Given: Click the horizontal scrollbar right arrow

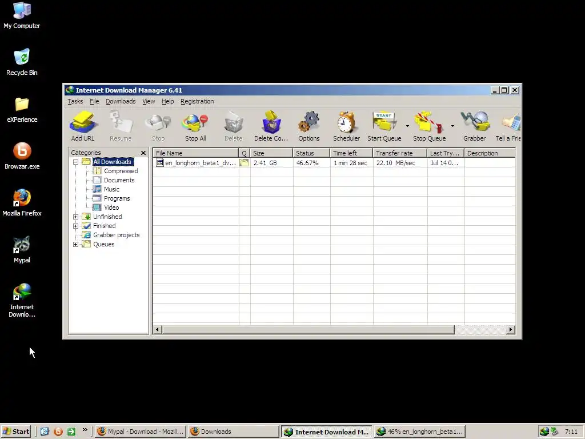Looking at the screenshot, I should (x=511, y=329).
